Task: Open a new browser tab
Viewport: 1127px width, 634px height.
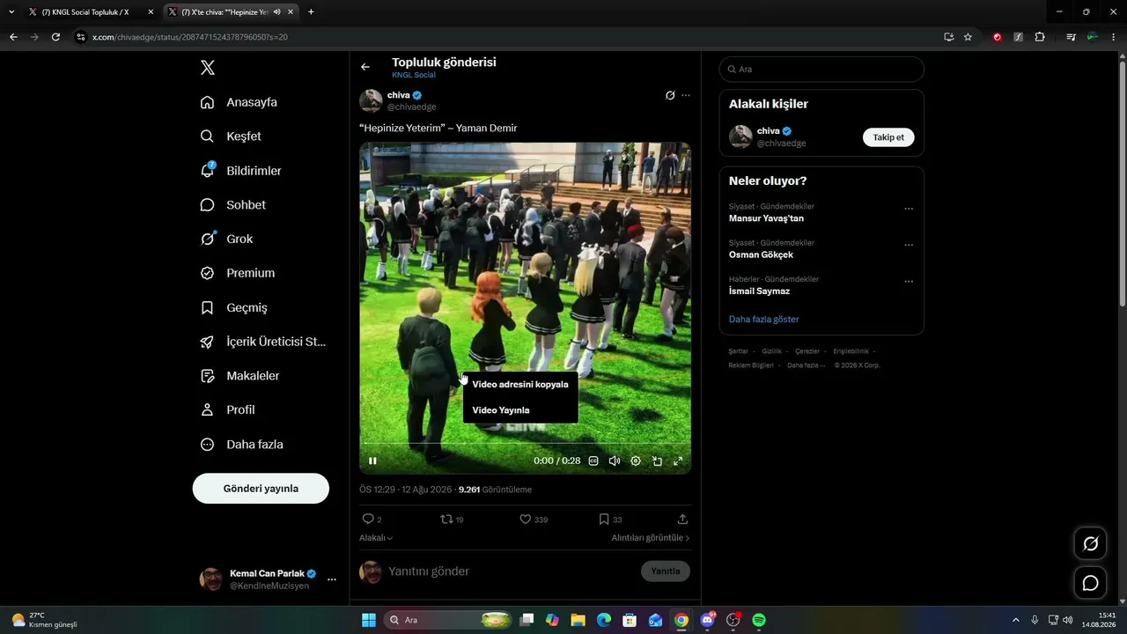Action: [x=311, y=12]
